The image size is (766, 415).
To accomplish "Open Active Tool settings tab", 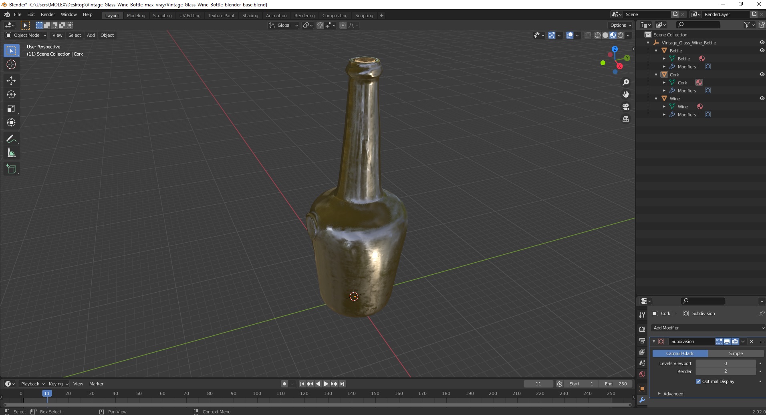I will click(x=642, y=315).
